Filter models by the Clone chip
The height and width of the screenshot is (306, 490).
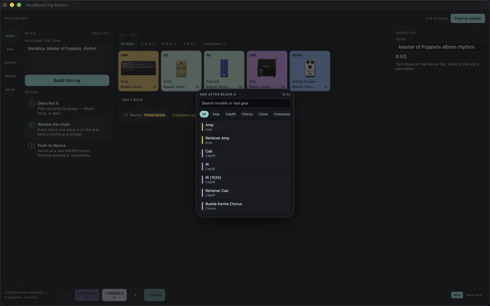pos(263,114)
